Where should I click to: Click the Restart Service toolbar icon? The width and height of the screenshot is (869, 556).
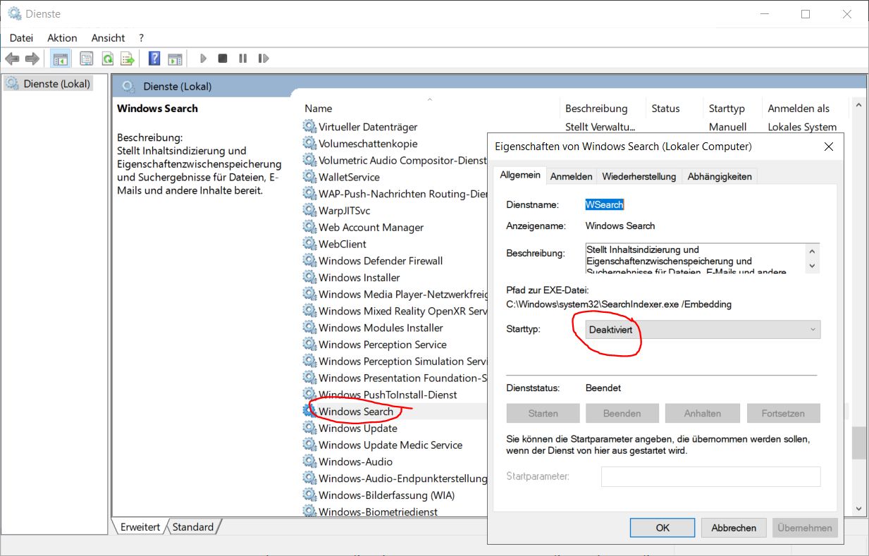264,58
